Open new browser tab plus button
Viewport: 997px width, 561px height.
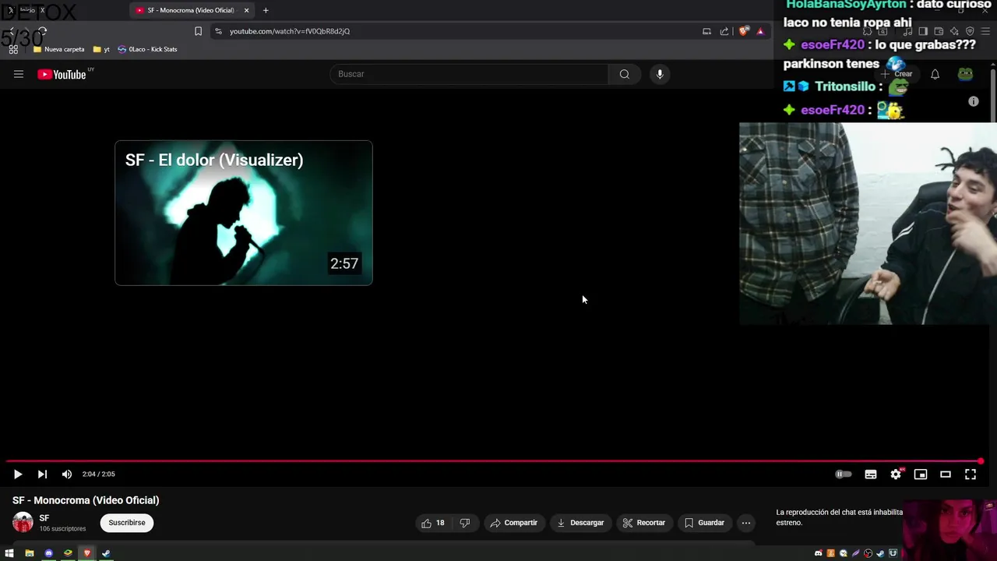point(266,10)
